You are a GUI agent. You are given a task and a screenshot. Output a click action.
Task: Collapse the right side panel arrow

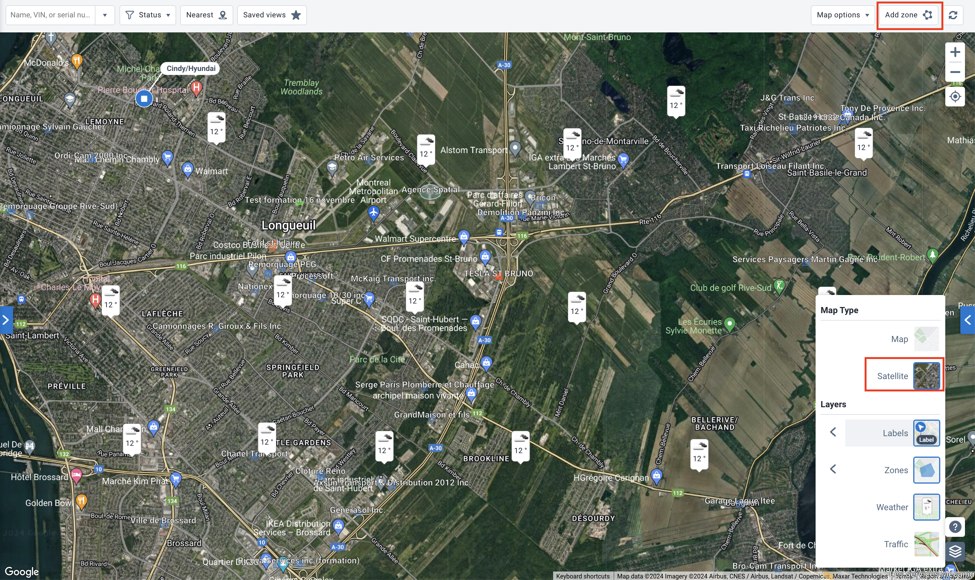click(968, 320)
